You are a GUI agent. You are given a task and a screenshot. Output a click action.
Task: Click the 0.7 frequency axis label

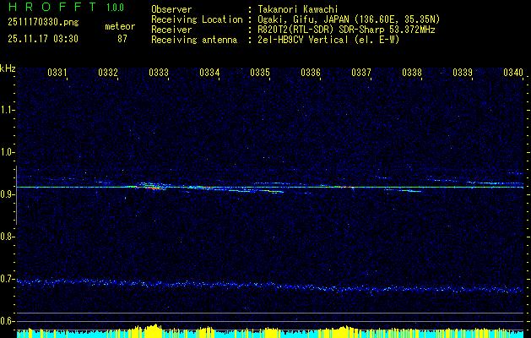click(8, 279)
